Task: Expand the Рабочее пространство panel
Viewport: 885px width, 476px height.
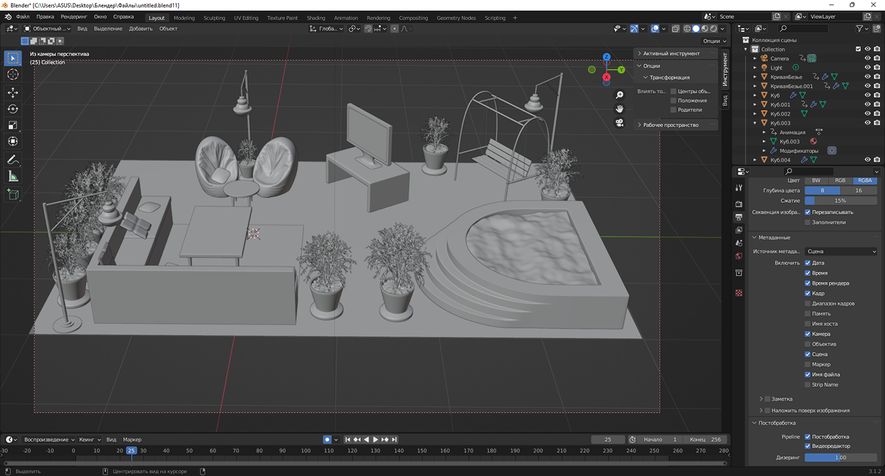Action: (670, 125)
